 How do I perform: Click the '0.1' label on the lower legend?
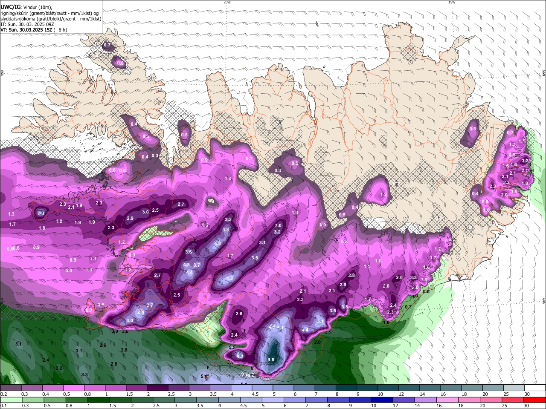point(3,406)
